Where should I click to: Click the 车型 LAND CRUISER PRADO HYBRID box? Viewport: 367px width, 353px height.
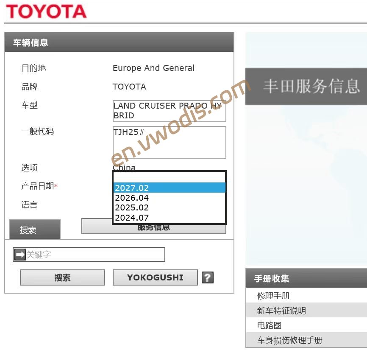coord(170,111)
